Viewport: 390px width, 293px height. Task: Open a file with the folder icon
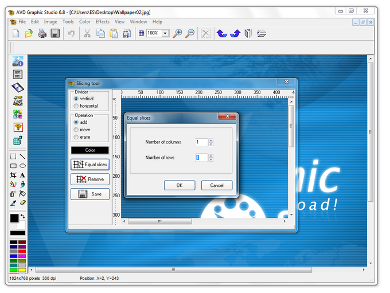[29, 33]
